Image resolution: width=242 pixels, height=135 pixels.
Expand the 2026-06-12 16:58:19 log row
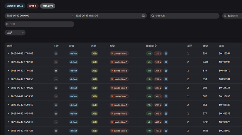pyautogui.click(x=8, y=122)
